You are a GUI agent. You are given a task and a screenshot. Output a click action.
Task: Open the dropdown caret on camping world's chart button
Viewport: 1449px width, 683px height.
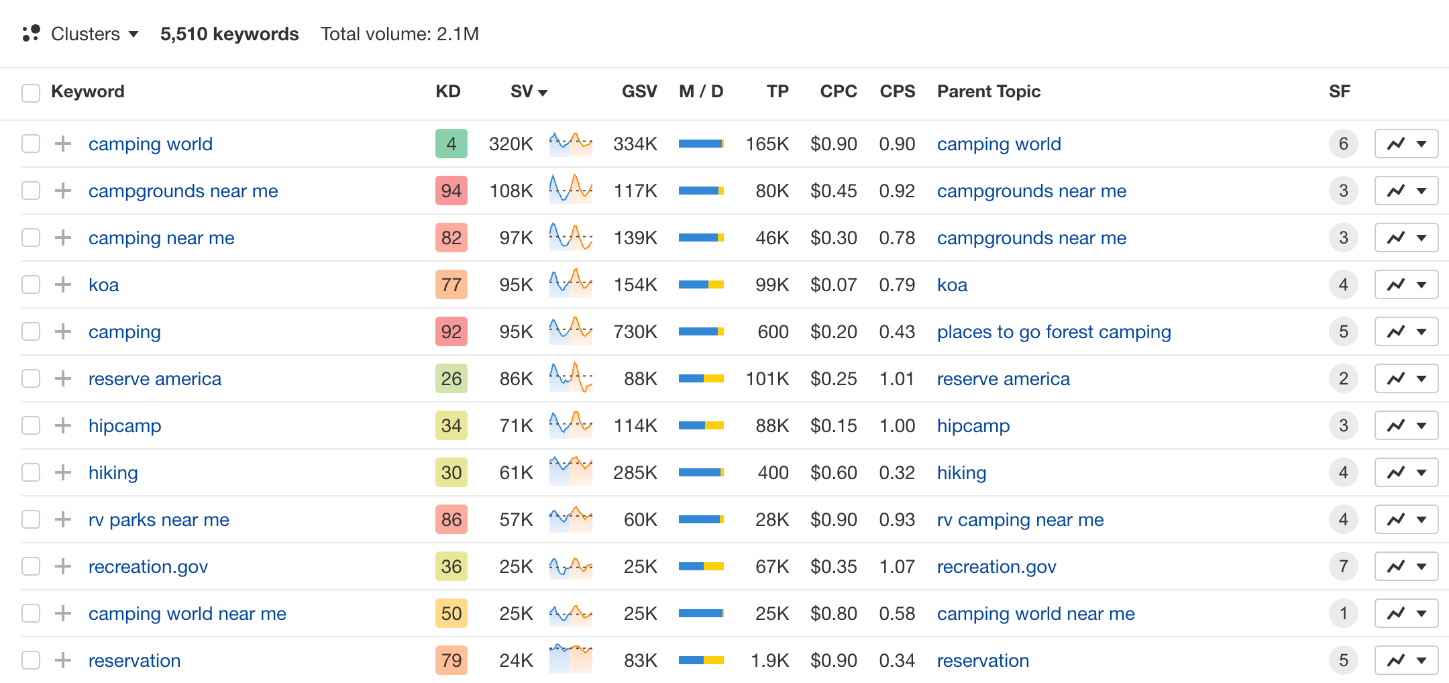coord(1421,144)
